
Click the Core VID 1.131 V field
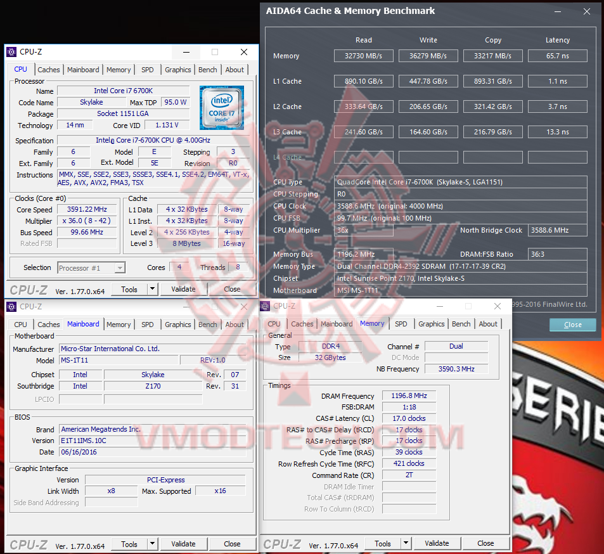[x=167, y=126]
